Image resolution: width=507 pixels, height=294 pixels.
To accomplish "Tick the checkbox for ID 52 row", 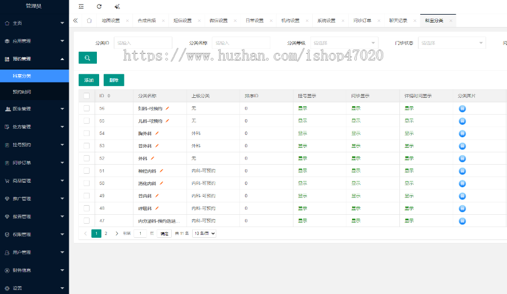I will (87, 158).
